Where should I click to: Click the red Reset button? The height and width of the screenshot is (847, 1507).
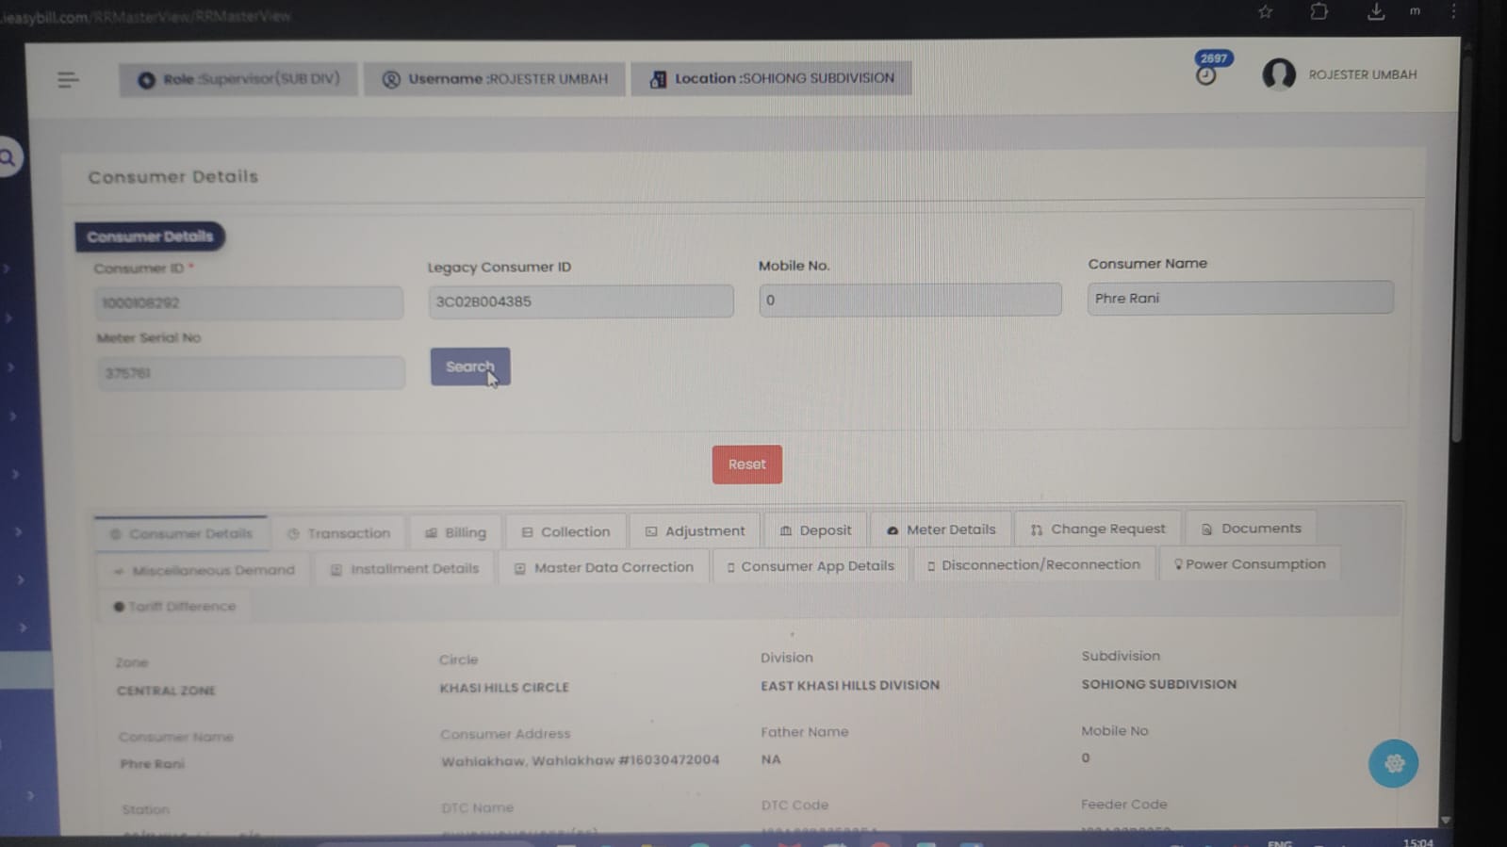pos(747,464)
